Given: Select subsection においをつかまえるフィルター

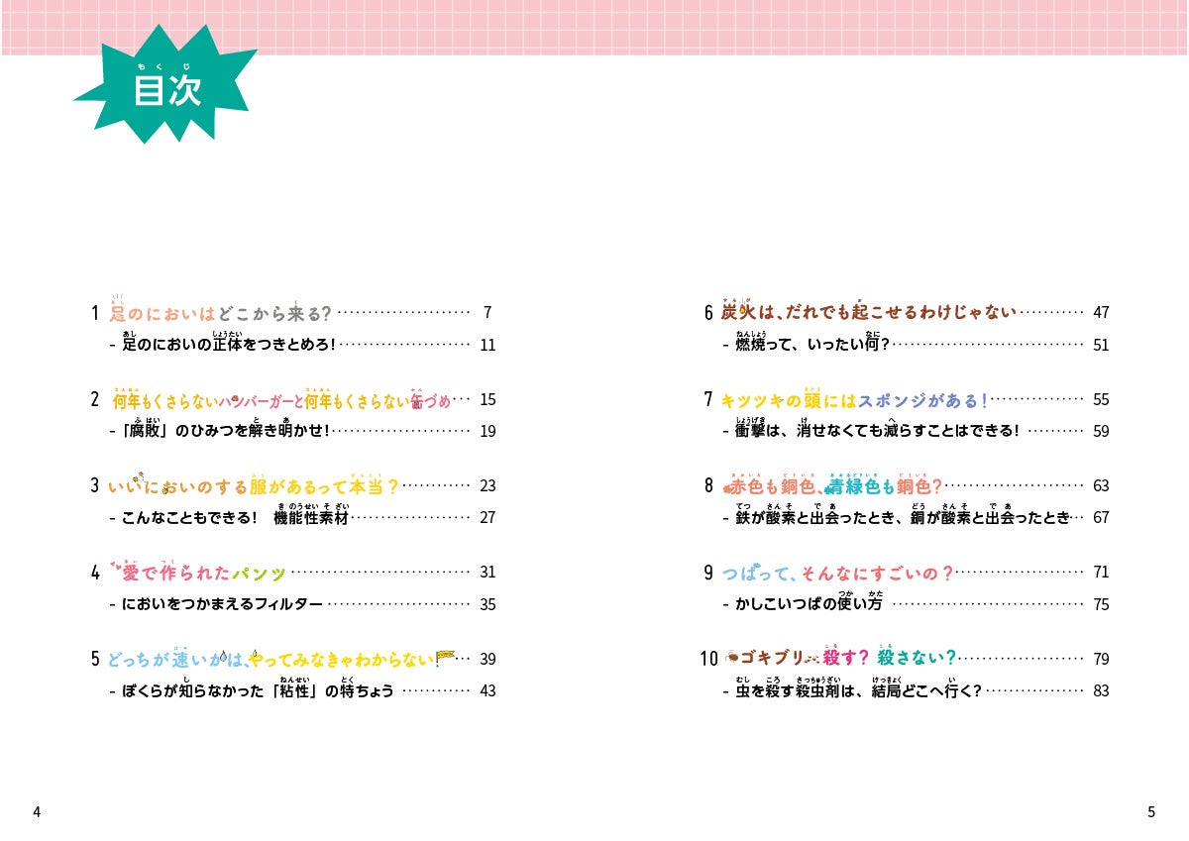Looking at the screenshot, I should 222,604.
